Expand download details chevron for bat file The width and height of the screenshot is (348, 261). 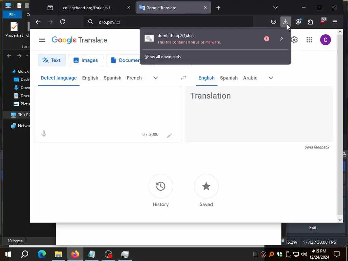[x=281, y=39]
